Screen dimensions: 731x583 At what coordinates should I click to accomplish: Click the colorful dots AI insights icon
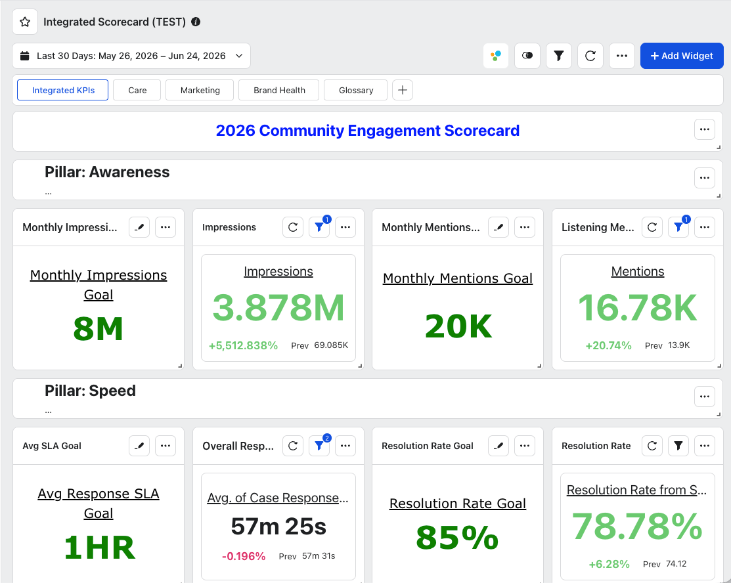496,56
